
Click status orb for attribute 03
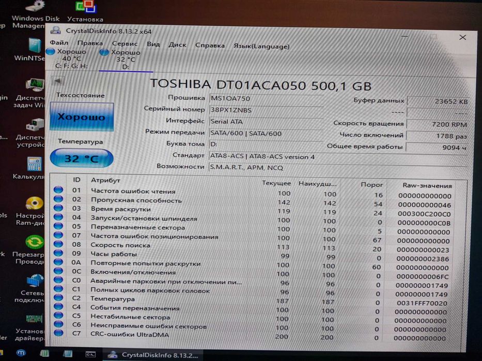click(58, 208)
